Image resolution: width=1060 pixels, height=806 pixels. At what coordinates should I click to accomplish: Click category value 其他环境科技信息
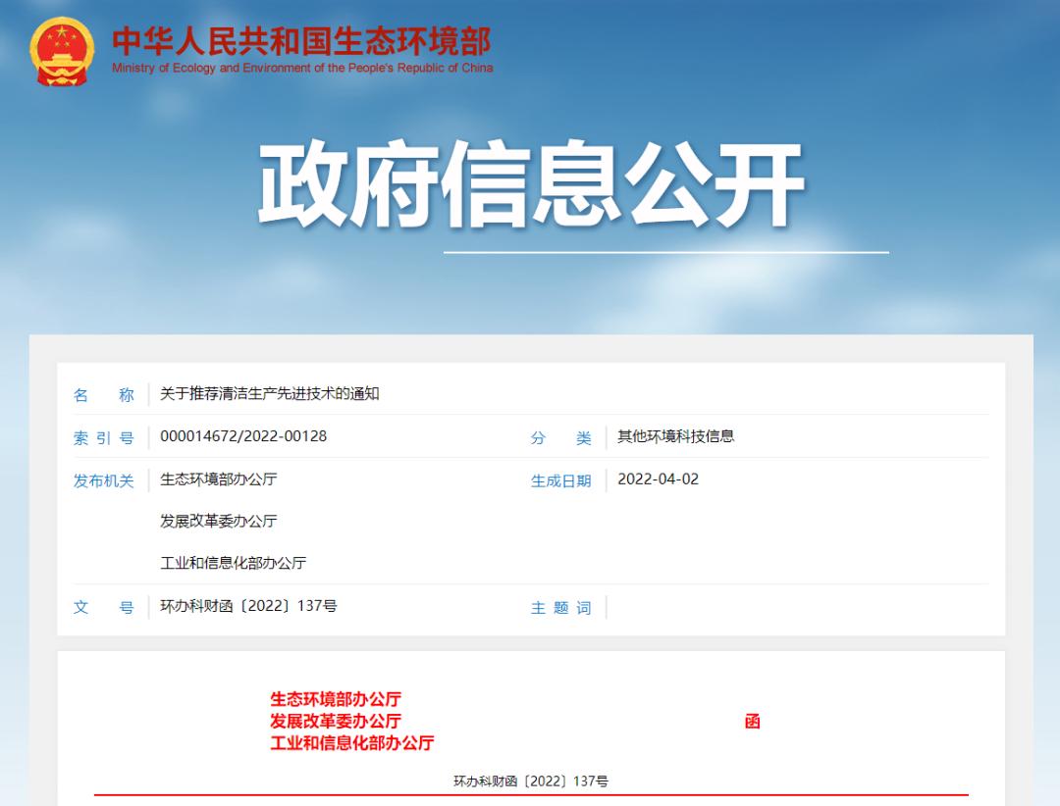point(675,436)
